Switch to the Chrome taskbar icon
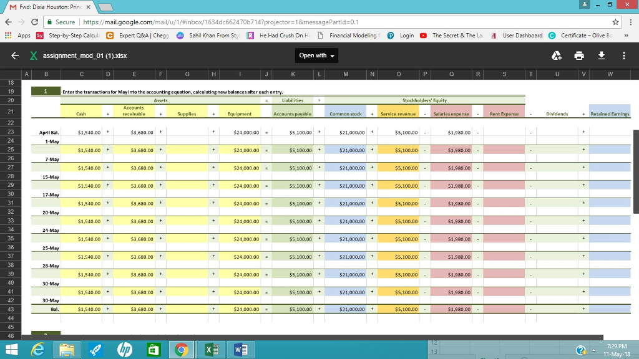The image size is (639, 359). pyautogui.click(x=182, y=350)
